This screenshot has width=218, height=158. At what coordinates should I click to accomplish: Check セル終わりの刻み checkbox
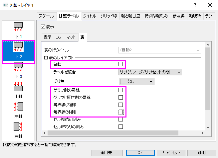120,126
